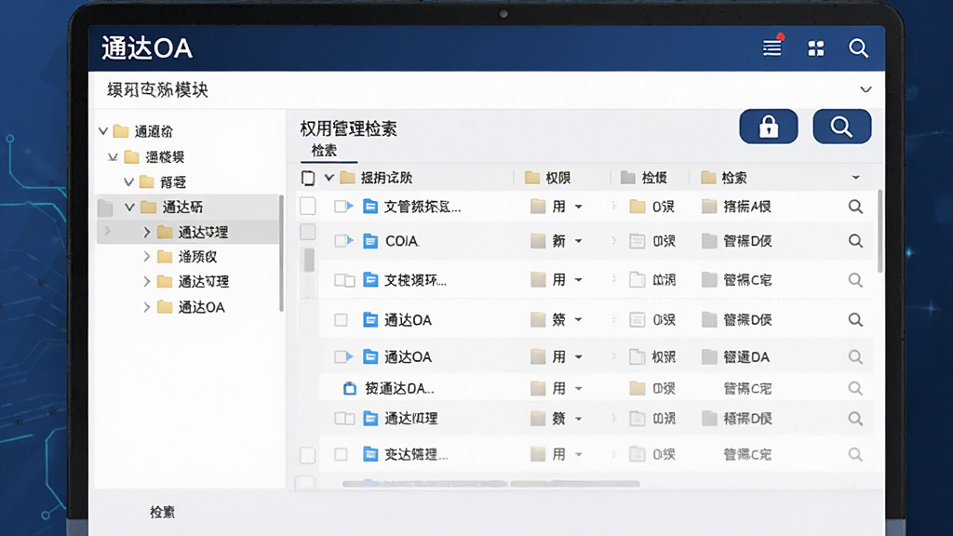The width and height of the screenshot is (953, 536).
Task: Click the magnifier in the bottom table row
Action: [x=855, y=454]
